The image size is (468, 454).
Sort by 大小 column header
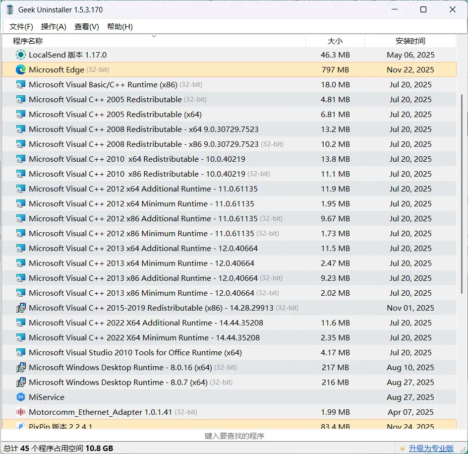(x=335, y=41)
